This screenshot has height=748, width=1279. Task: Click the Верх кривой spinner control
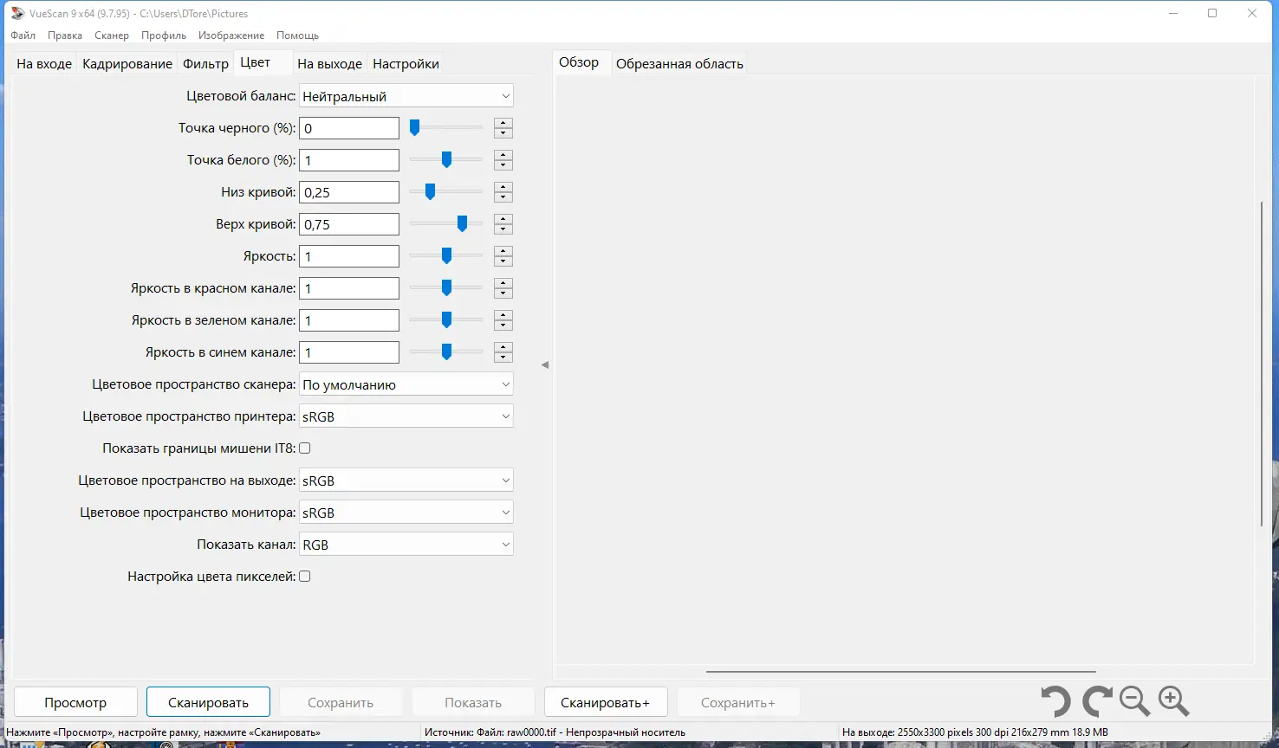click(503, 224)
